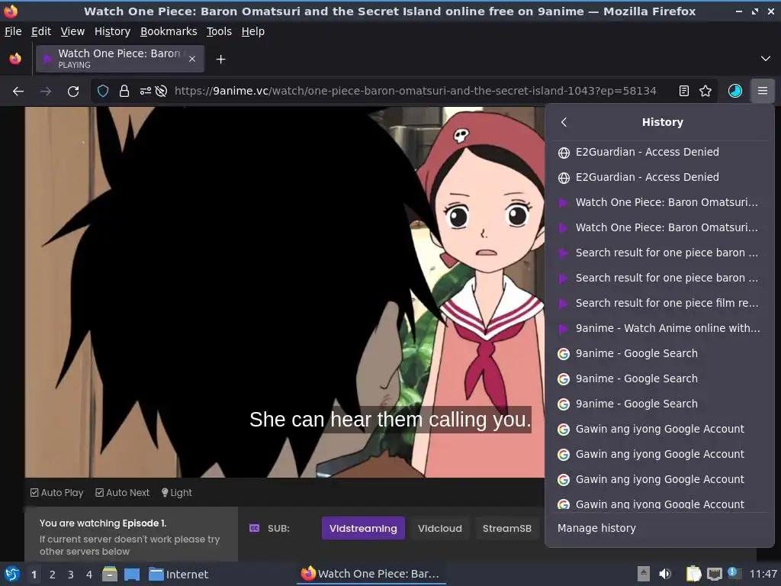The height and width of the screenshot is (586, 781).
Task: Click the Firefox View icon left of tabs
Action: pyautogui.click(x=15, y=59)
